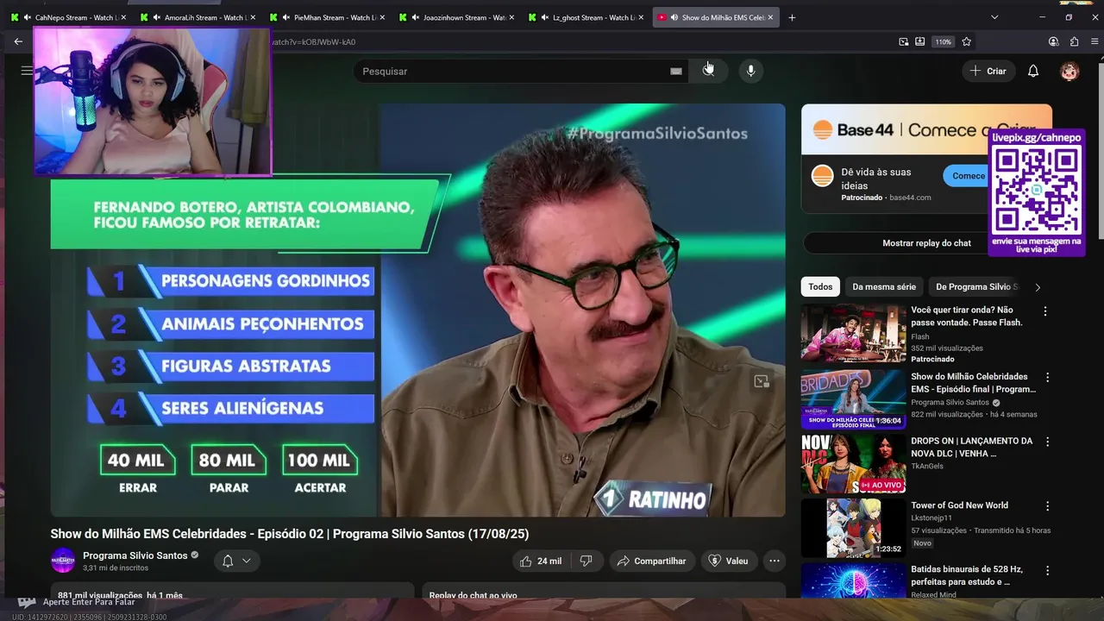Open the Batidas binaurais 528 Hz thumbnail
The image size is (1104, 621).
(853, 581)
